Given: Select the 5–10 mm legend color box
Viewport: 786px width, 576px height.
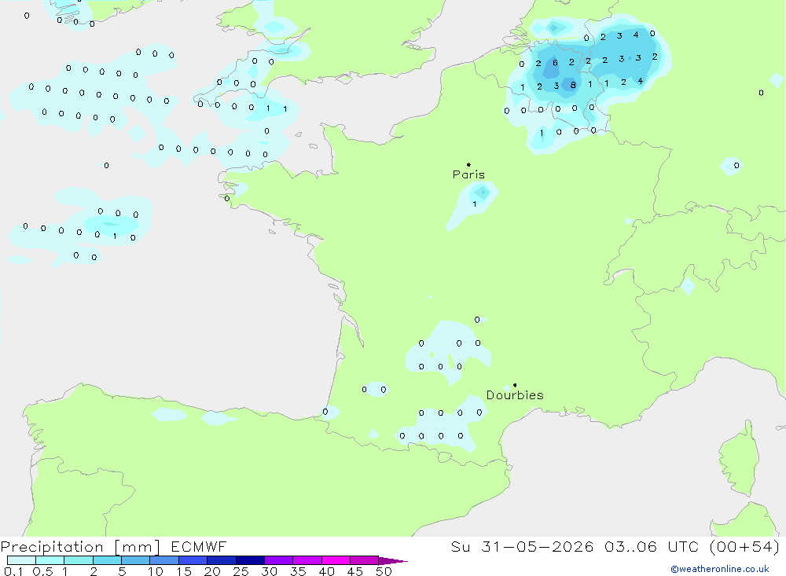Looking at the screenshot, I should [136, 560].
